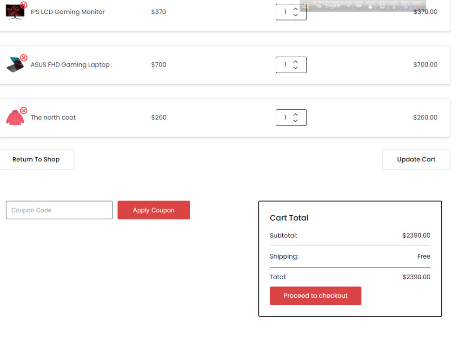Click the Shipping 'Free' value
The width and height of the screenshot is (465, 349).
424,256
